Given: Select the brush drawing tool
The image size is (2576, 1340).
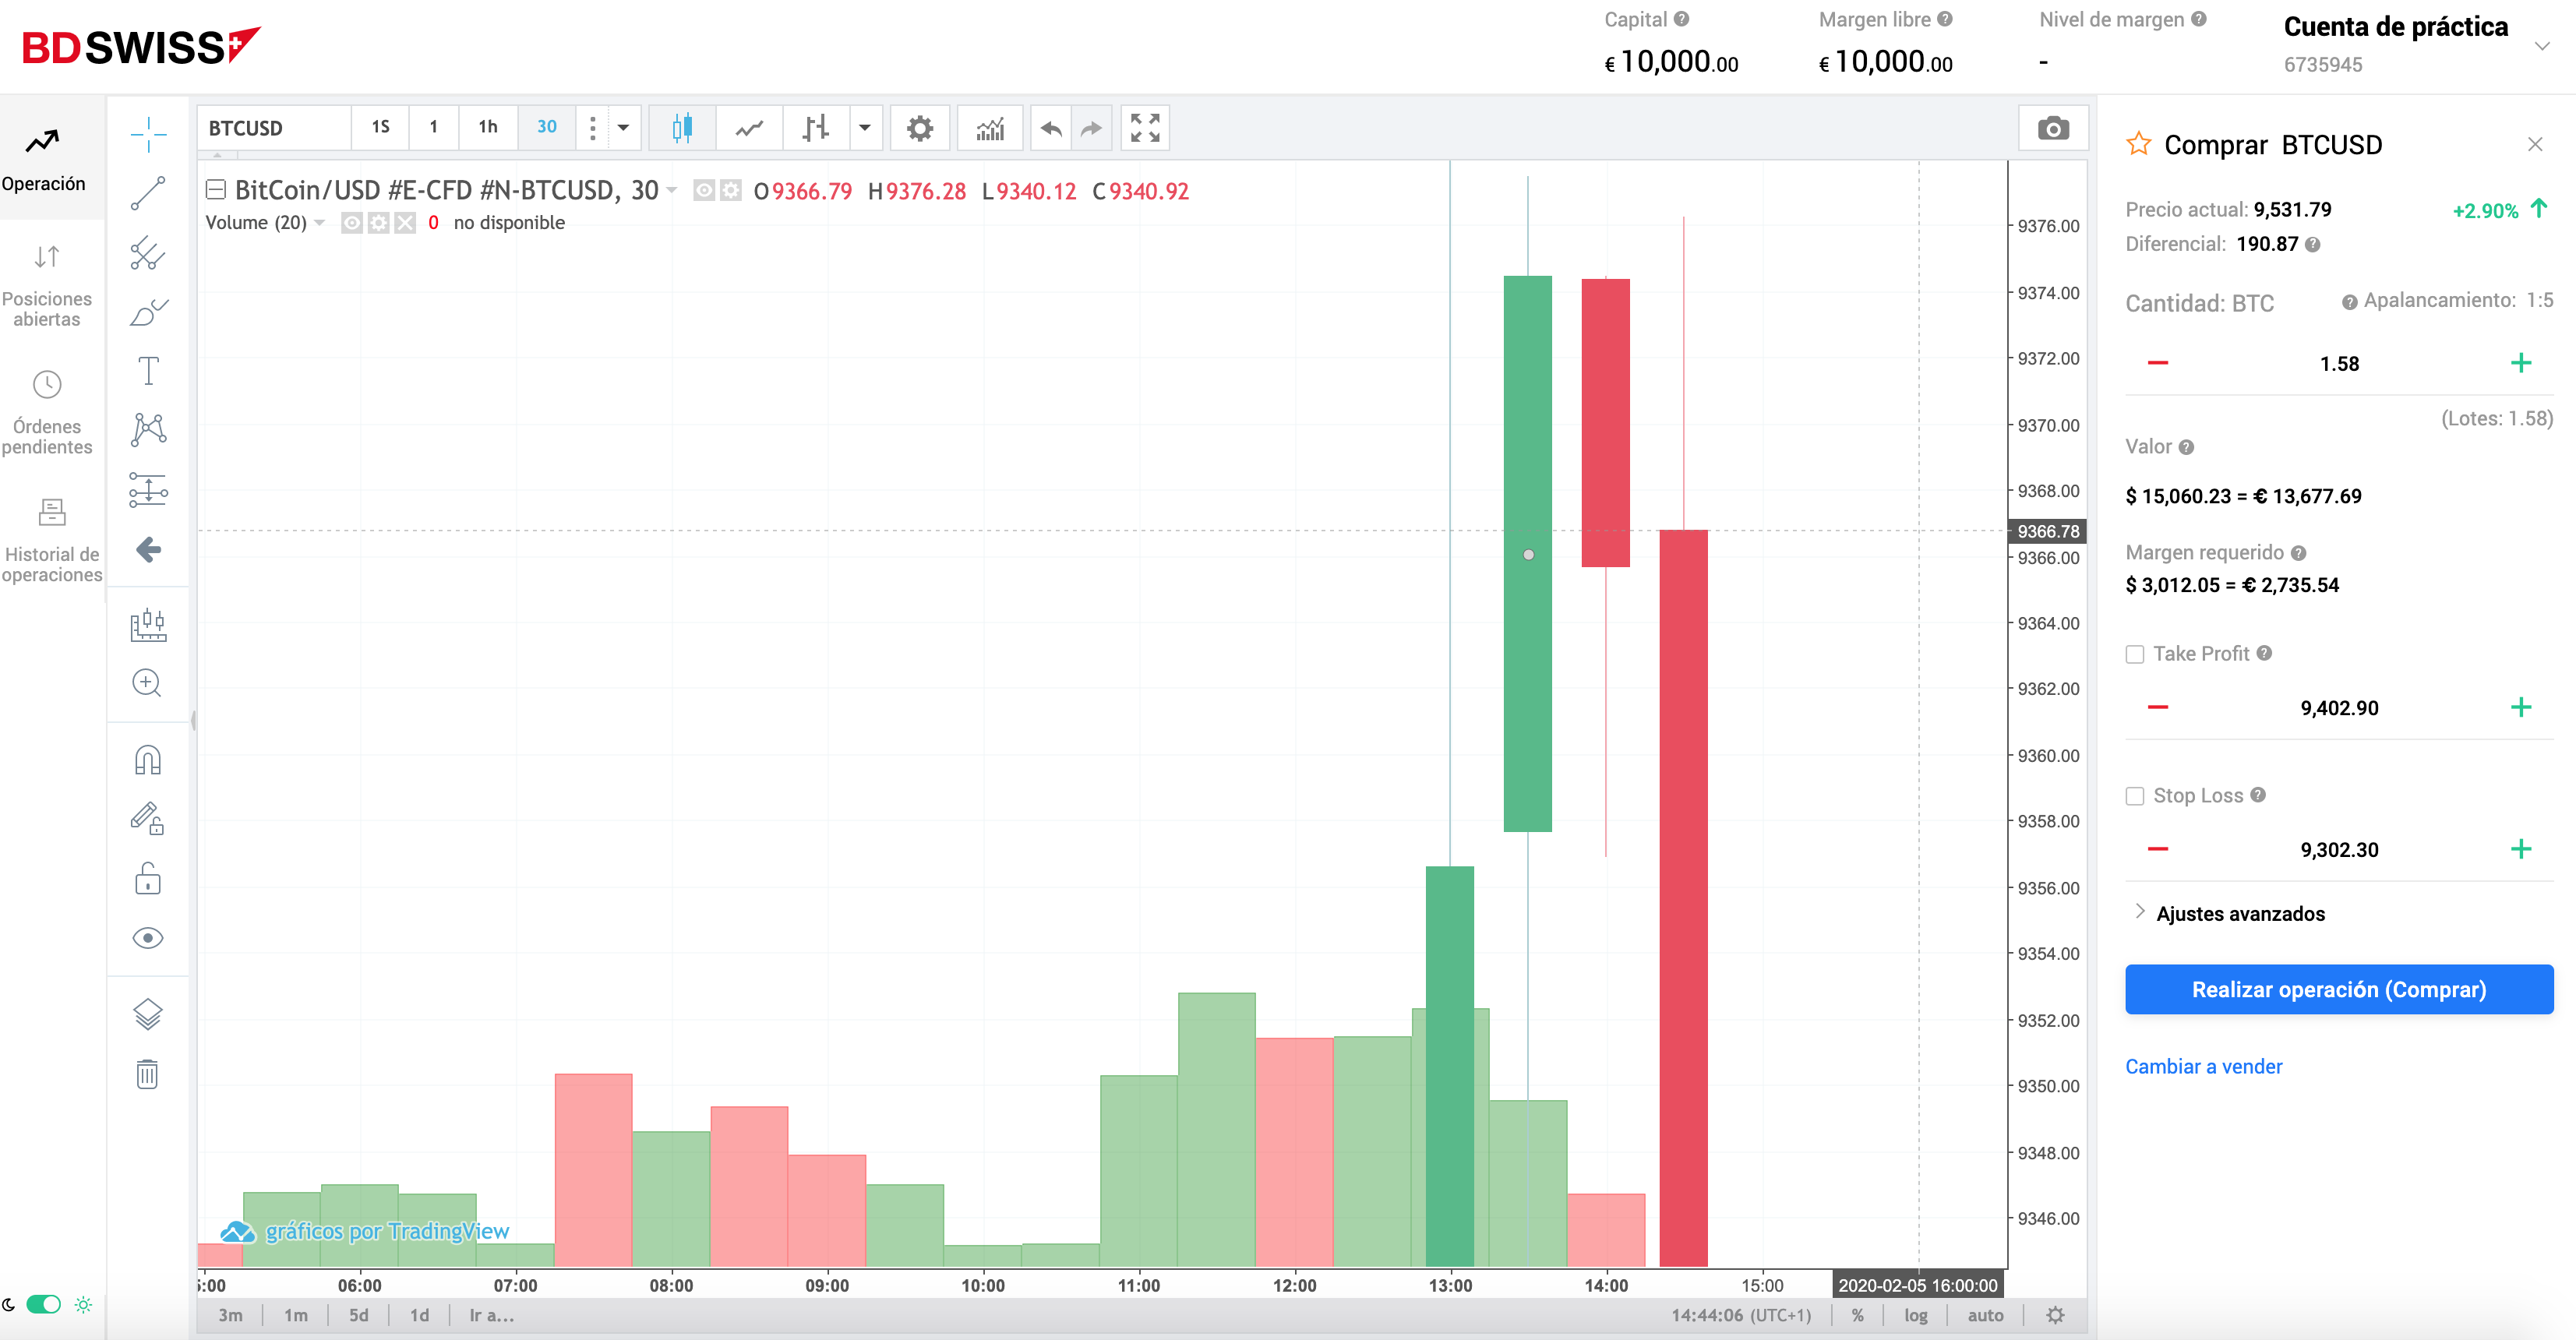Looking at the screenshot, I should tap(148, 312).
